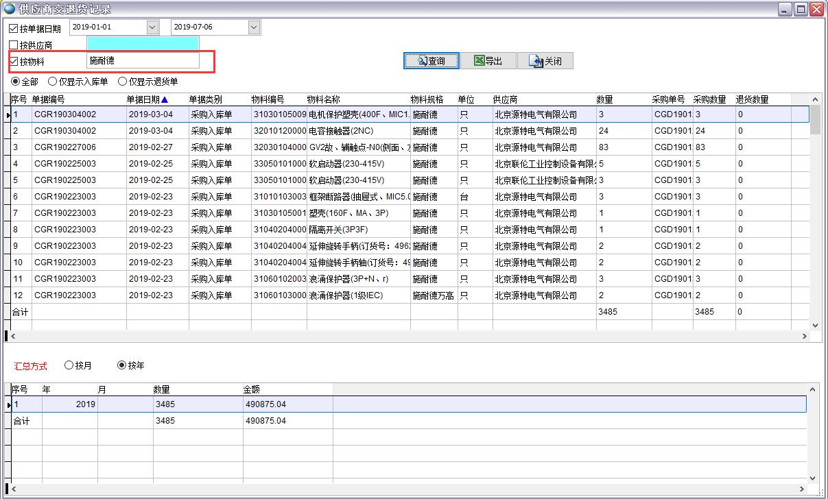
Task: Switch 汇总方式 to 按月
Action: point(67,365)
